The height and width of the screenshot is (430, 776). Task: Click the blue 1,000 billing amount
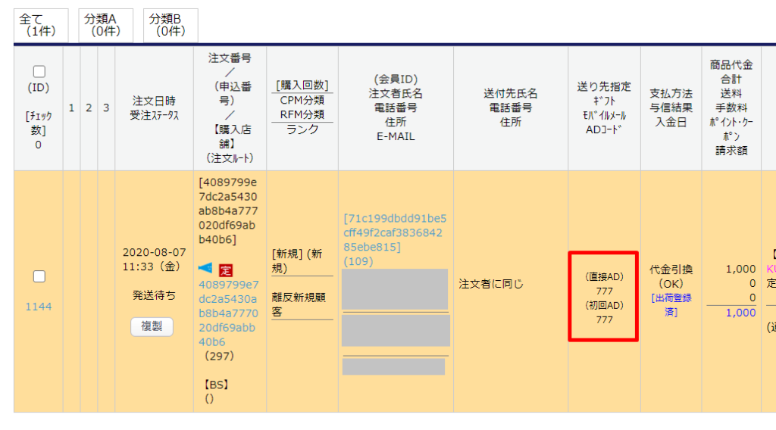pyautogui.click(x=740, y=313)
